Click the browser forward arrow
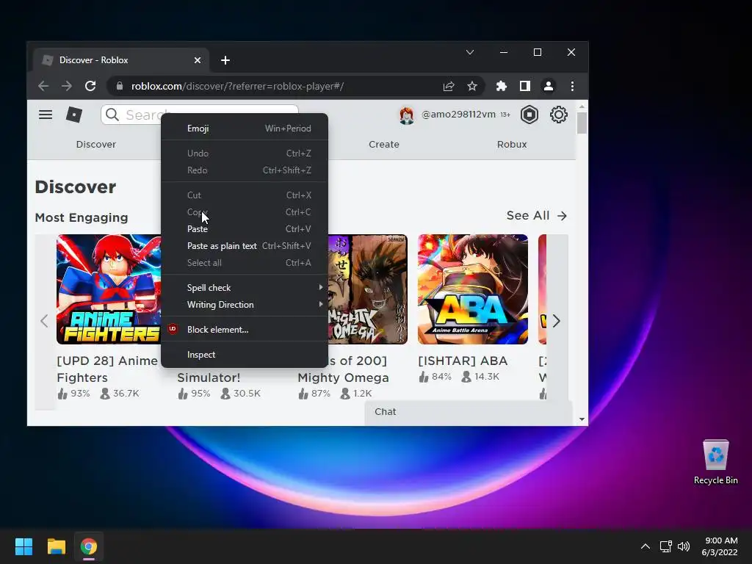The image size is (752, 564). tap(67, 87)
